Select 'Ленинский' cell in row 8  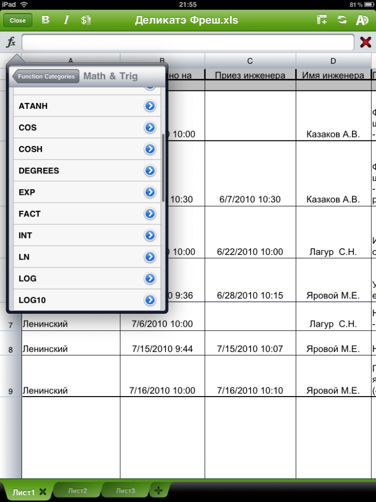[71, 343]
